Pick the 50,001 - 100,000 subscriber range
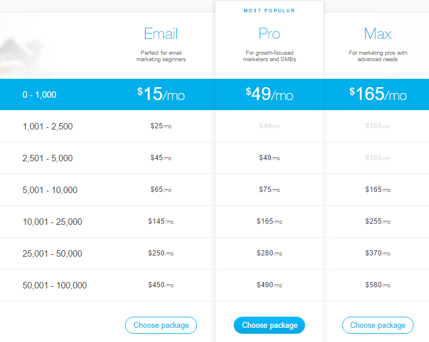The width and height of the screenshot is (429, 342). point(55,285)
